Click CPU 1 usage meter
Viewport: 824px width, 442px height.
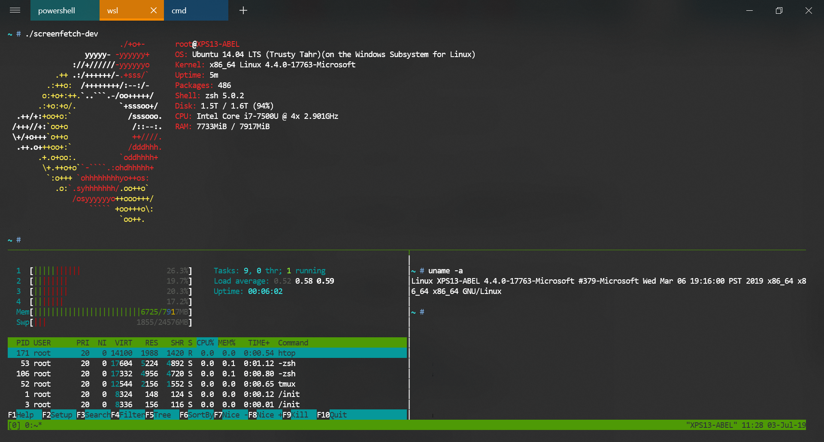tap(104, 271)
